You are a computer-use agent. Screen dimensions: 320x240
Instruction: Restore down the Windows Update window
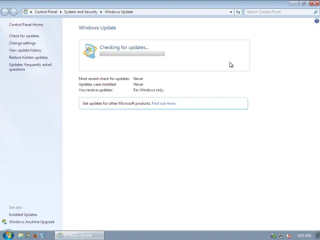coord(304,3)
